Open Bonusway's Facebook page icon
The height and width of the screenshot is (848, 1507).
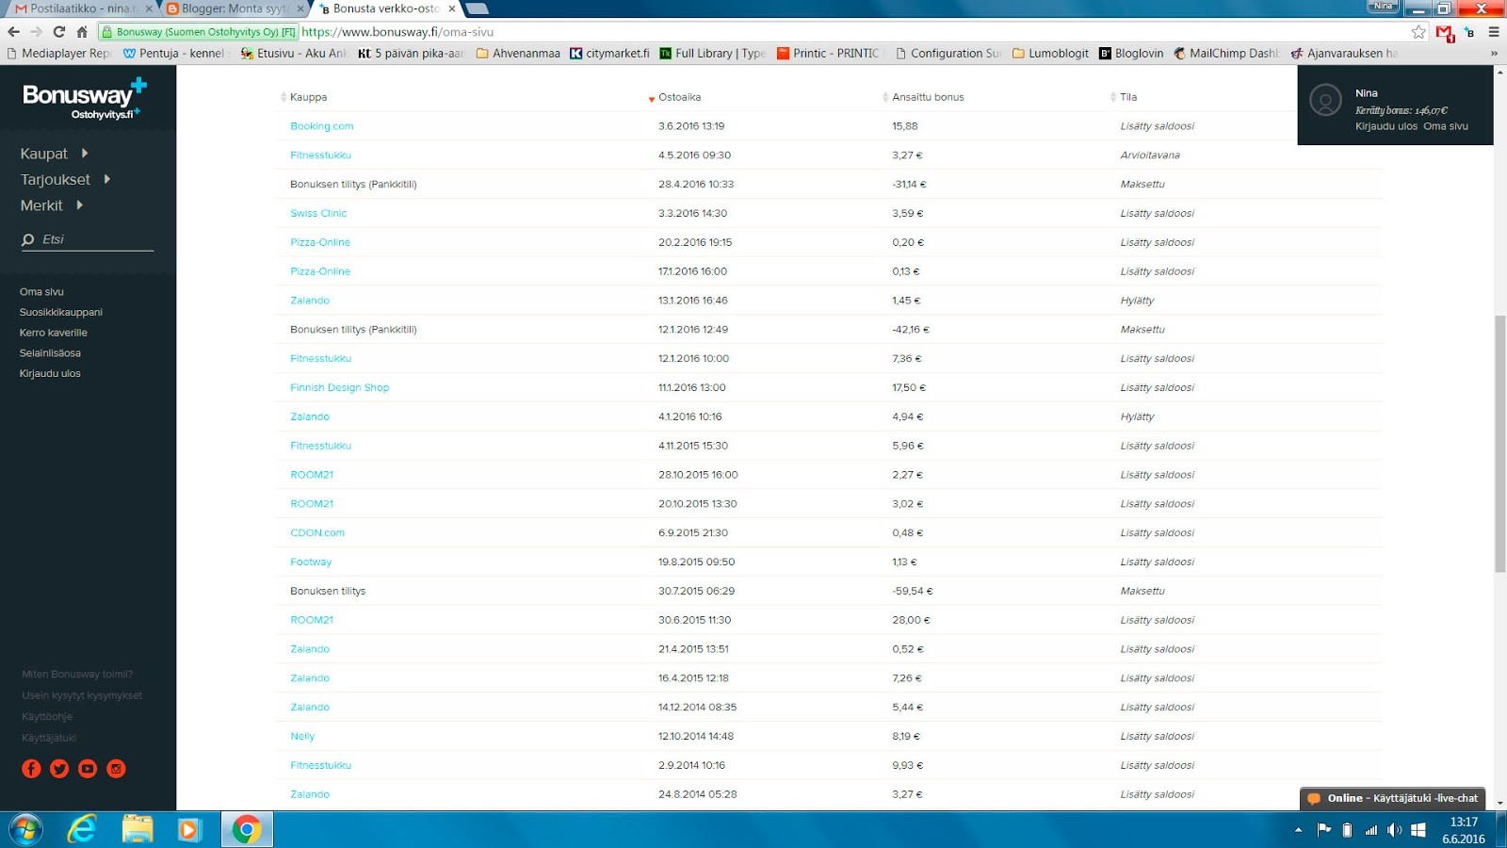(x=31, y=769)
